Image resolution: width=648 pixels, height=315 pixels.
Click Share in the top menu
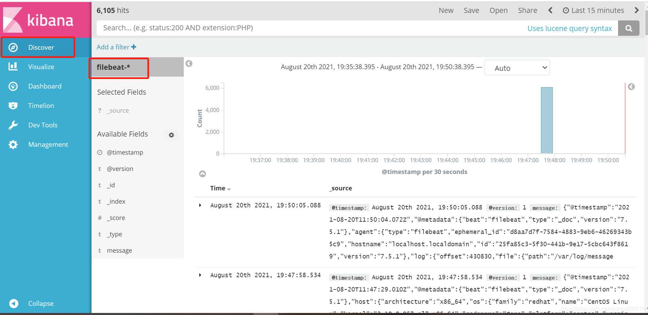[528, 11]
